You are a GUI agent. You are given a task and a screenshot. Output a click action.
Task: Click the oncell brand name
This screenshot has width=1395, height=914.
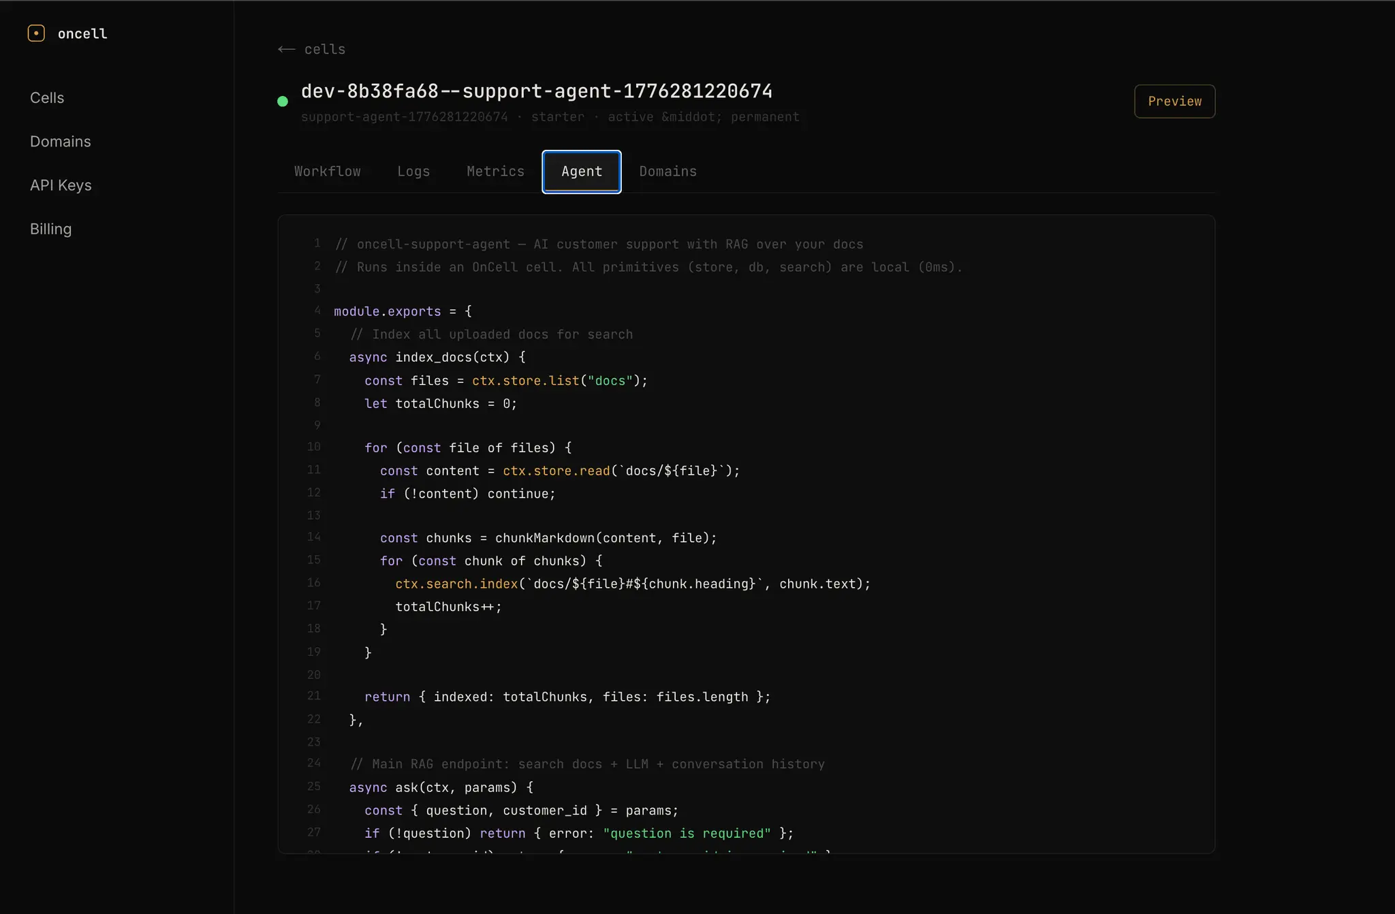point(82,33)
